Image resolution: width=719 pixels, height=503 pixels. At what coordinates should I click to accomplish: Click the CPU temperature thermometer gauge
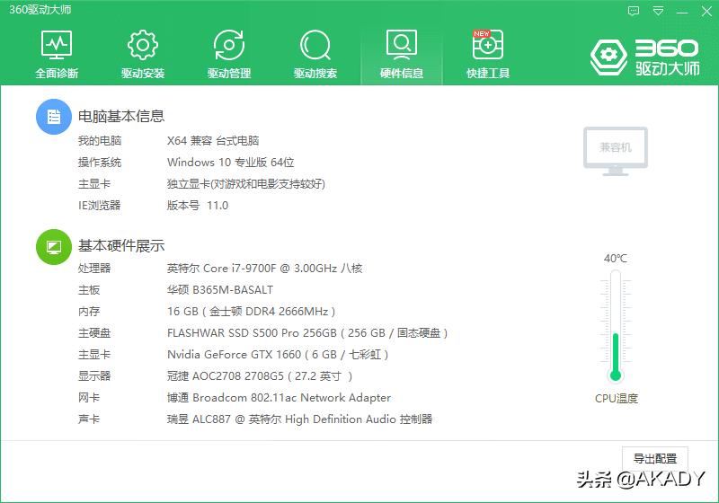pyautogui.click(x=616, y=326)
